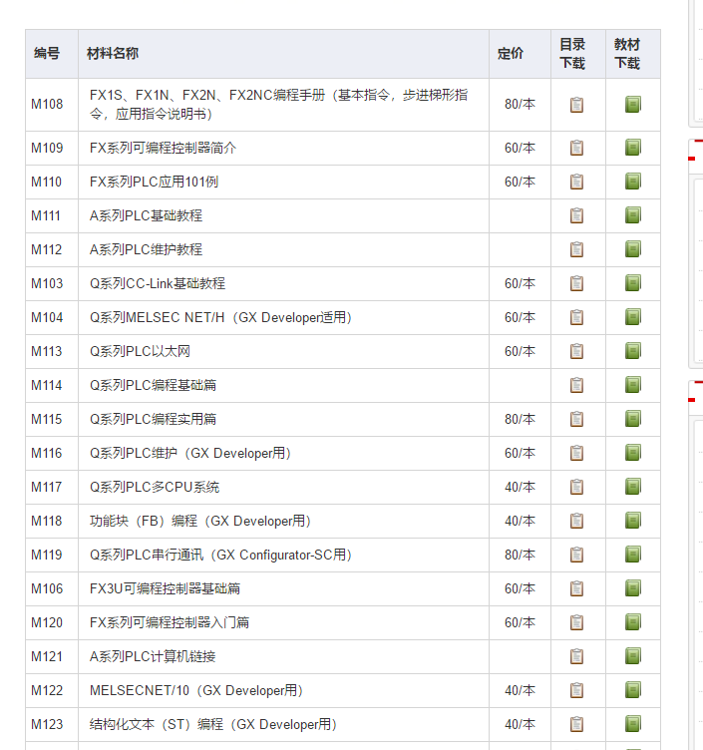The height and width of the screenshot is (750, 703).
Task: Open catalog download for M119 serial communication
Action: 576,555
